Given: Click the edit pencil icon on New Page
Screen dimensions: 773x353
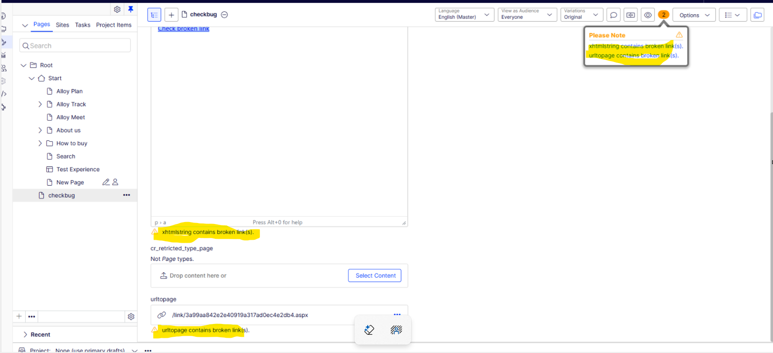Looking at the screenshot, I should (x=105, y=182).
